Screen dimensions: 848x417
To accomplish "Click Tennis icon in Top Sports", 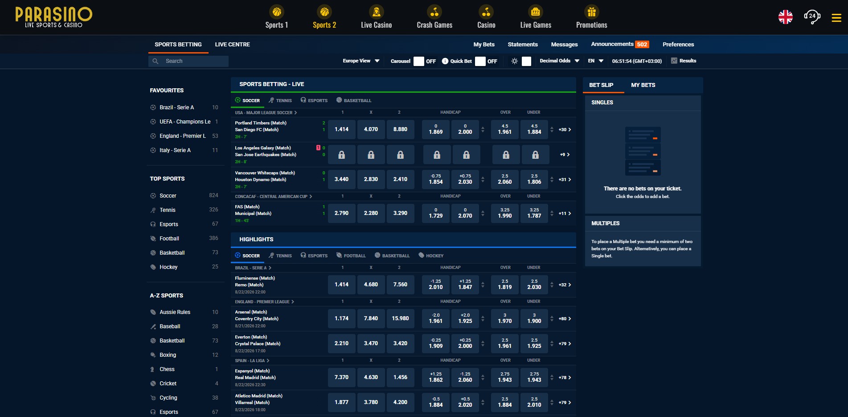I will [153, 210].
